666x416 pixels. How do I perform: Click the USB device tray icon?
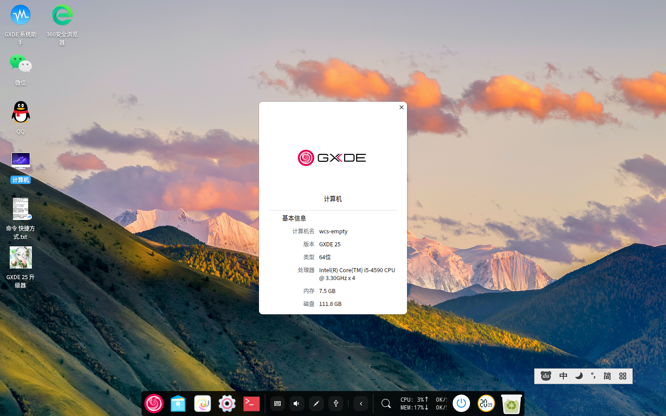point(336,404)
